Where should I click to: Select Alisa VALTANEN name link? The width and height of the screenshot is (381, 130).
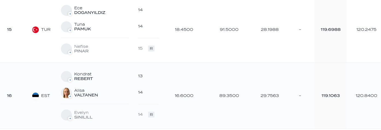pos(86,93)
